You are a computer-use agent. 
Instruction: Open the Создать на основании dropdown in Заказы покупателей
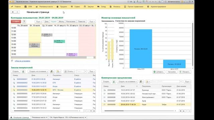(x=38, y=71)
